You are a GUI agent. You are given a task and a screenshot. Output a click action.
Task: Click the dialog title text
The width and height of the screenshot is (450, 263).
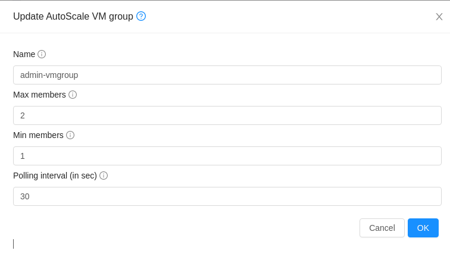(x=73, y=17)
